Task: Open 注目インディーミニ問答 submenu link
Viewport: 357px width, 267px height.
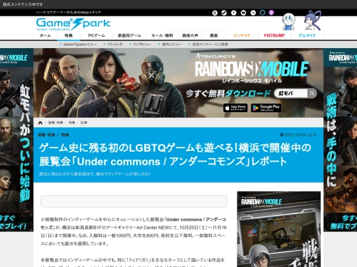Action: click(x=210, y=44)
